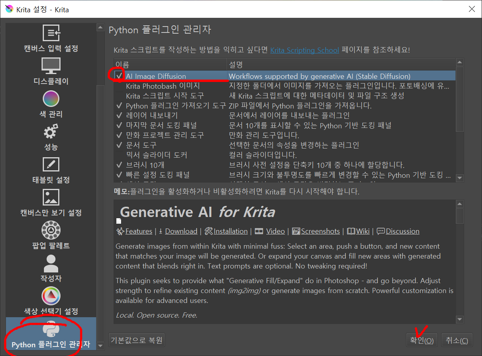Open the Discussion link

402,231
